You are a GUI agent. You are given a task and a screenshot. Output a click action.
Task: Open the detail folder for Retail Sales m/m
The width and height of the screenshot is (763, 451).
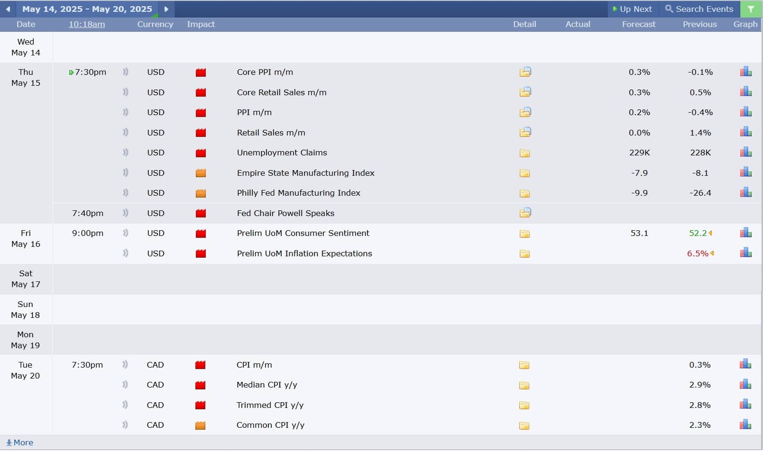click(525, 132)
